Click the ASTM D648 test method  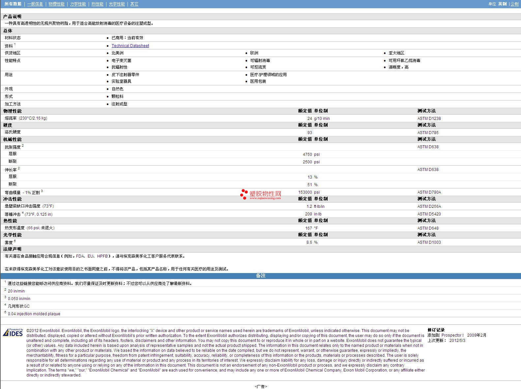pos(428,228)
